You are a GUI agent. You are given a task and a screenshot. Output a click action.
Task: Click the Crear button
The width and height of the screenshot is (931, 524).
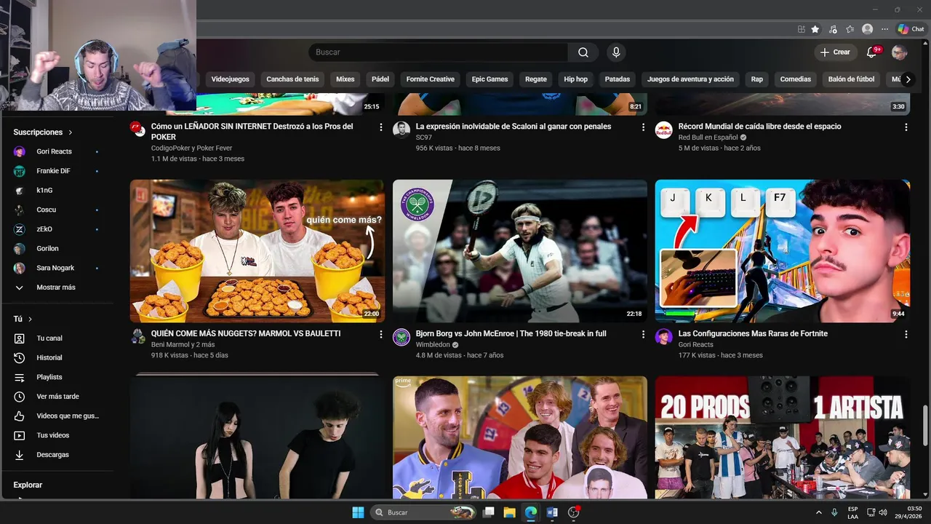pos(835,52)
